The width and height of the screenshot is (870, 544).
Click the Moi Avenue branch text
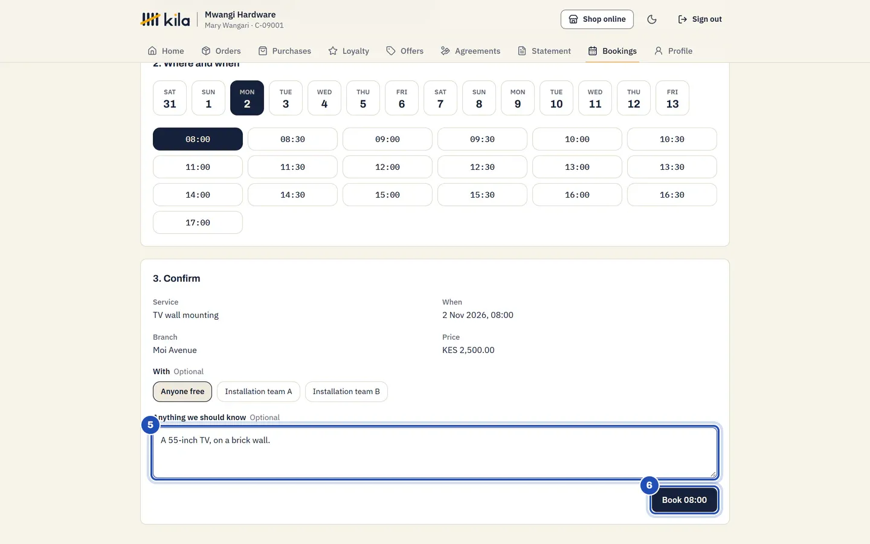(175, 350)
